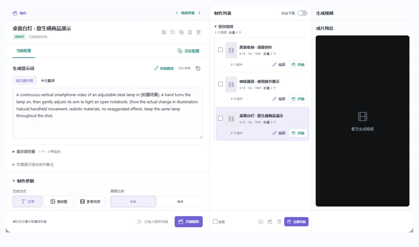Expand 负面提示词与创作备注 section

coord(33,164)
